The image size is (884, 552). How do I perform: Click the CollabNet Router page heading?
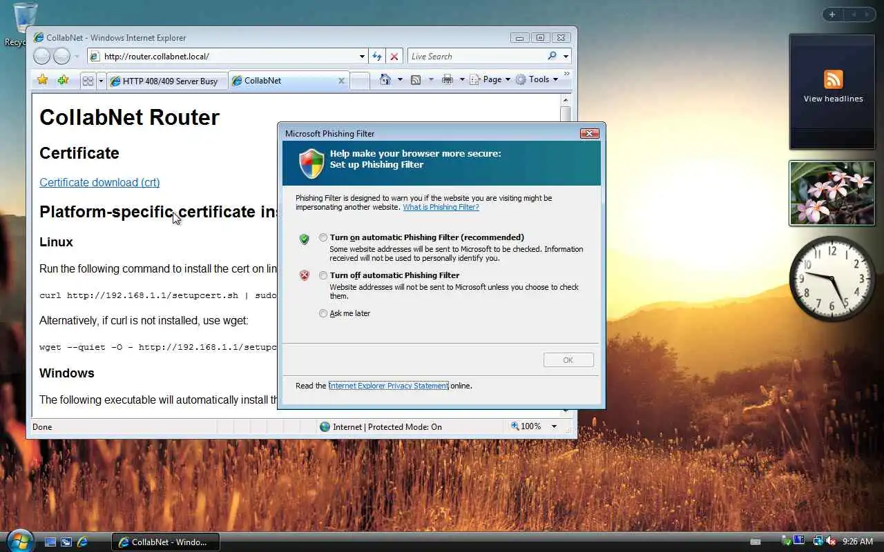pyautogui.click(x=129, y=117)
